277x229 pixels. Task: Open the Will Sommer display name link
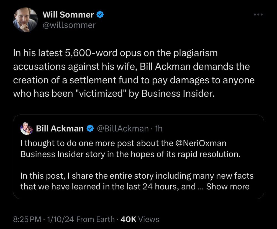click(x=68, y=15)
